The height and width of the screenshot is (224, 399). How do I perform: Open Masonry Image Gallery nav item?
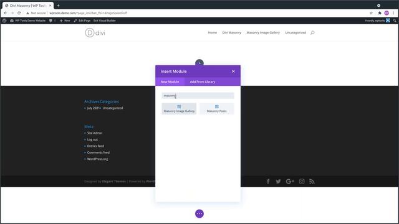(x=263, y=32)
